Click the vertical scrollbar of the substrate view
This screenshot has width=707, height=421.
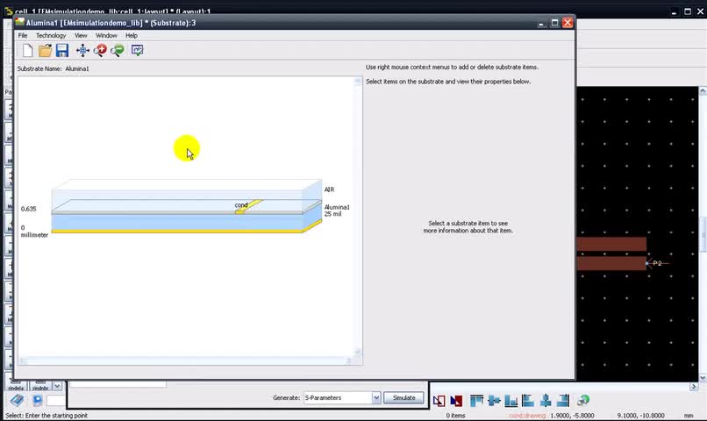click(358, 217)
